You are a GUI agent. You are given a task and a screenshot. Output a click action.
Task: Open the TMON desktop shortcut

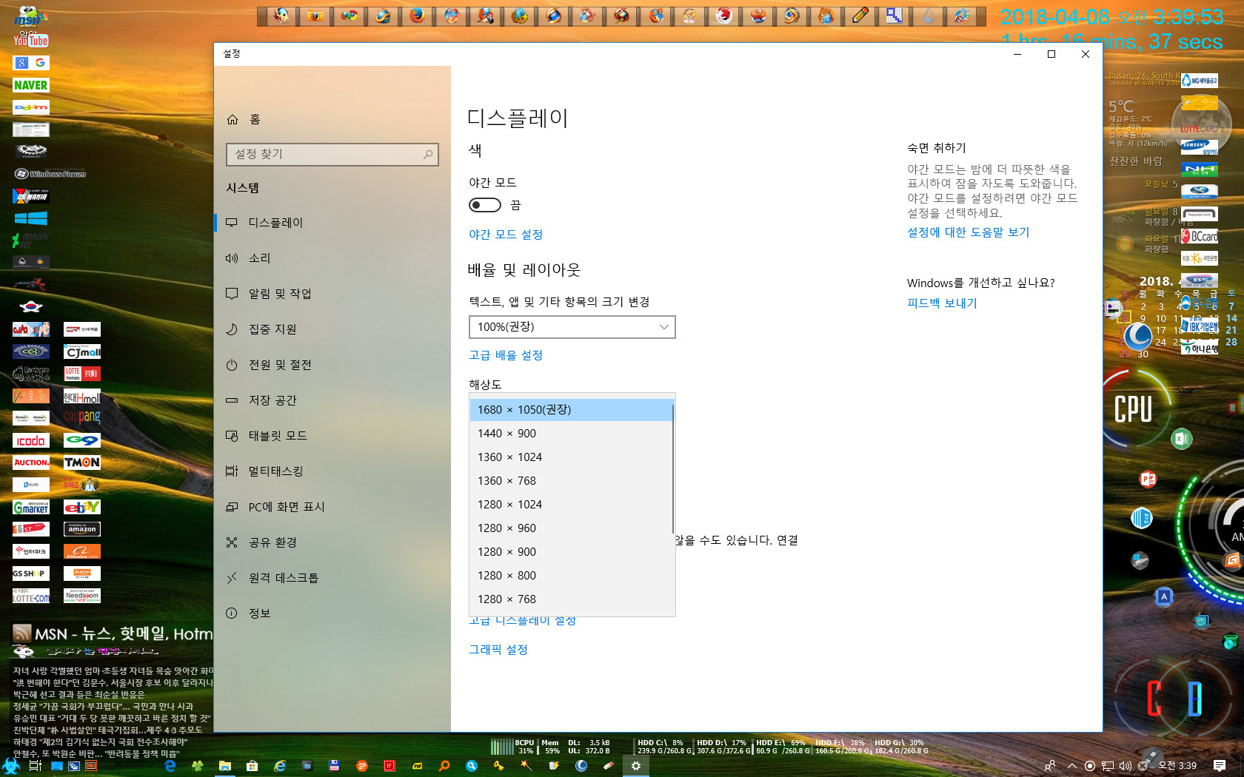(82, 462)
